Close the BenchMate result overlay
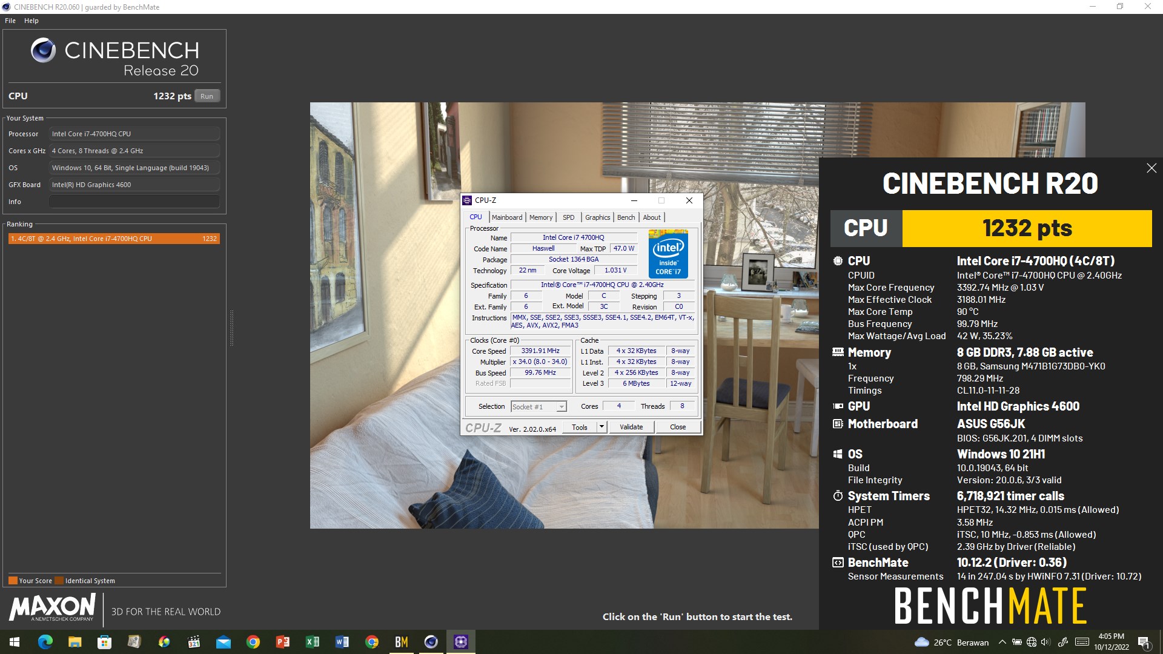The height and width of the screenshot is (654, 1163). [x=1151, y=168]
